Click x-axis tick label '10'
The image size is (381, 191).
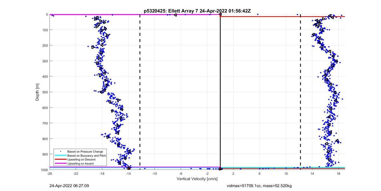[x=286, y=174]
